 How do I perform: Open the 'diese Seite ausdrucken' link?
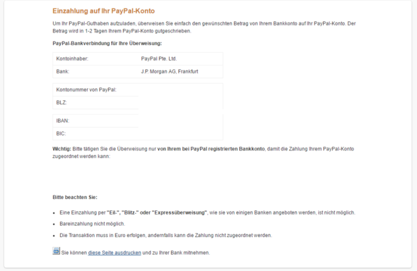(x=114, y=253)
